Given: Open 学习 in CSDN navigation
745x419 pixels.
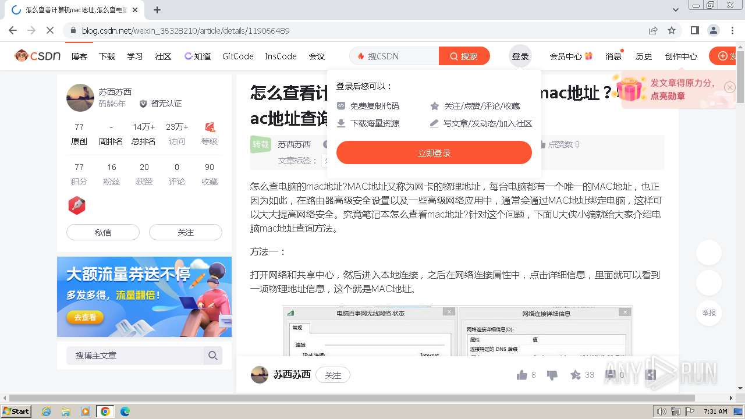Looking at the screenshot, I should (x=135, y=56).
